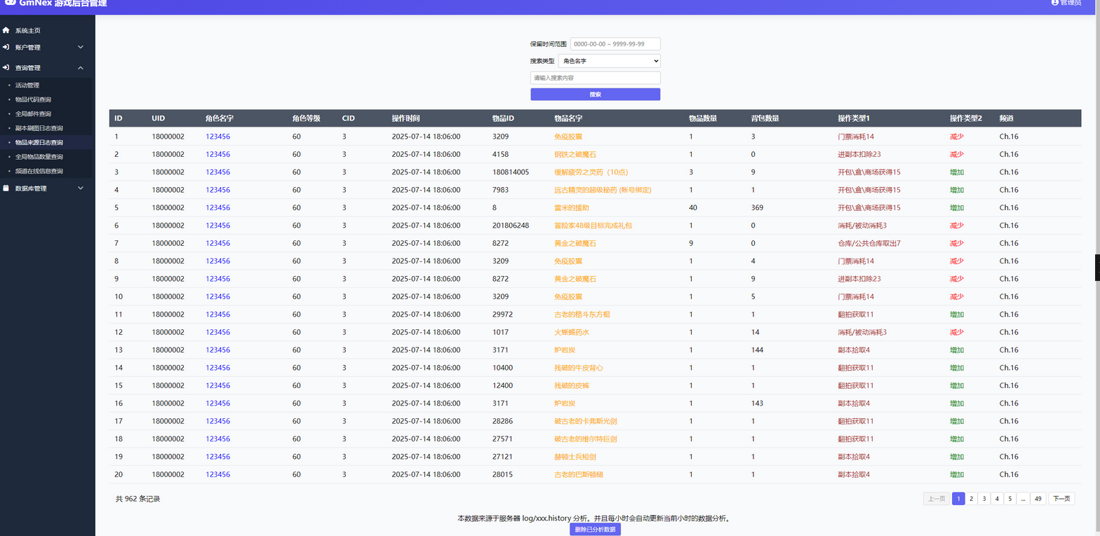Click the purple 搜索 button

(x=595, y=95)
